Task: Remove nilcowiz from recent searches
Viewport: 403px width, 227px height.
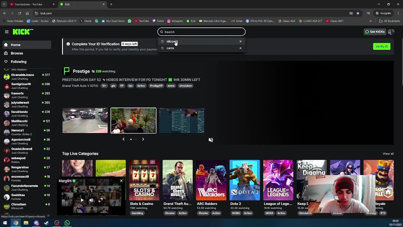Action: point(241,41)
